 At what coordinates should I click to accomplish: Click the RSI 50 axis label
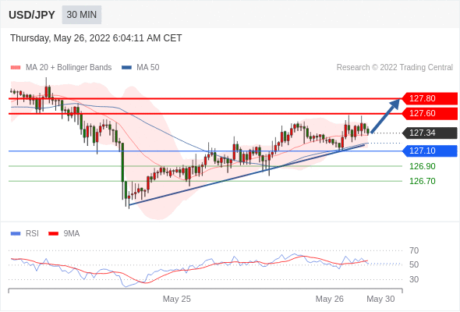414,264
